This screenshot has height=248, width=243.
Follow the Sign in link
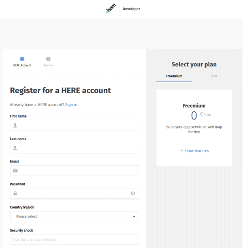71,105
